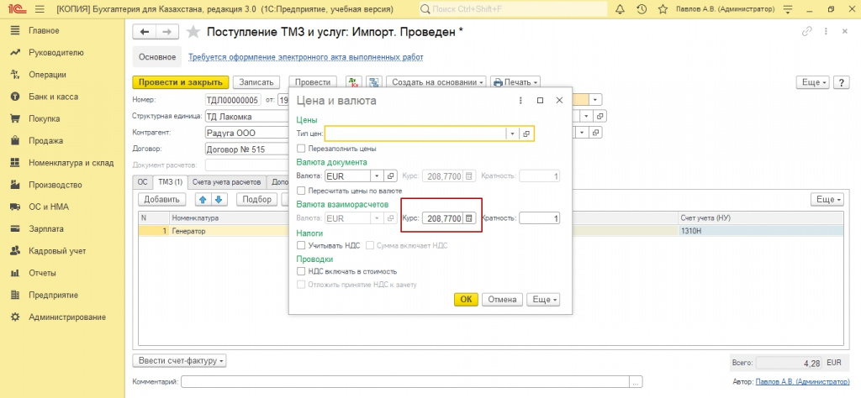Expand table Еще dropdown
The height and width of the screenshot is (398, 861).
pyautogui.click(x=827, y=200)
